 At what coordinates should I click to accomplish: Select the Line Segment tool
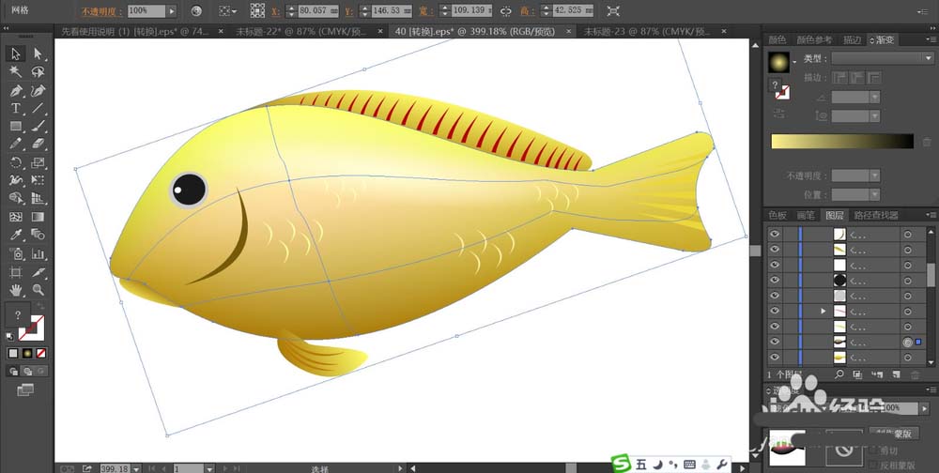(x=38, y=108)
